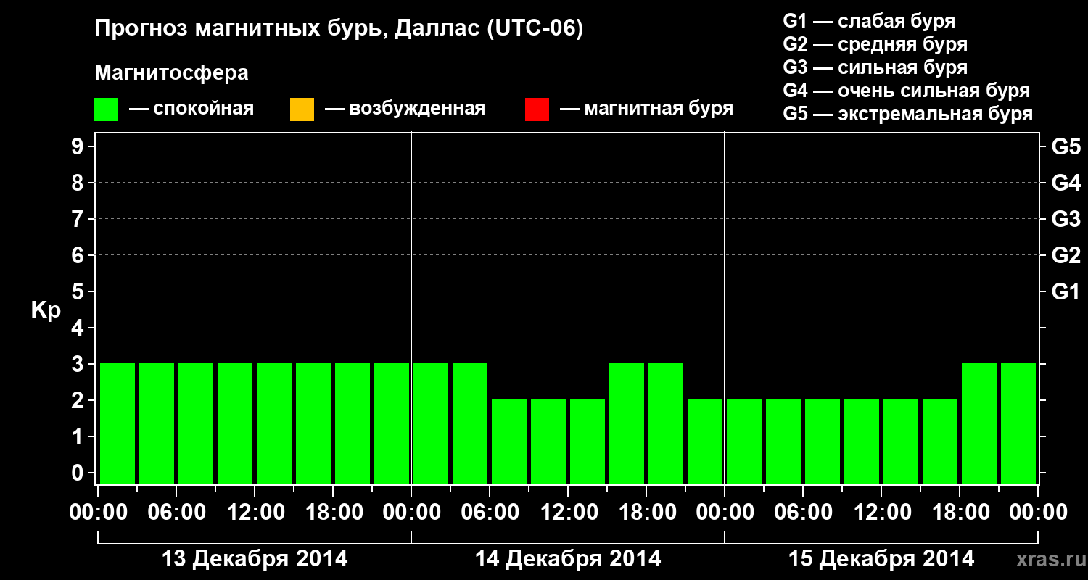Click the final bar of 15 Декабря
Screen dimensions: 1088x580
tap(1018, 423)
